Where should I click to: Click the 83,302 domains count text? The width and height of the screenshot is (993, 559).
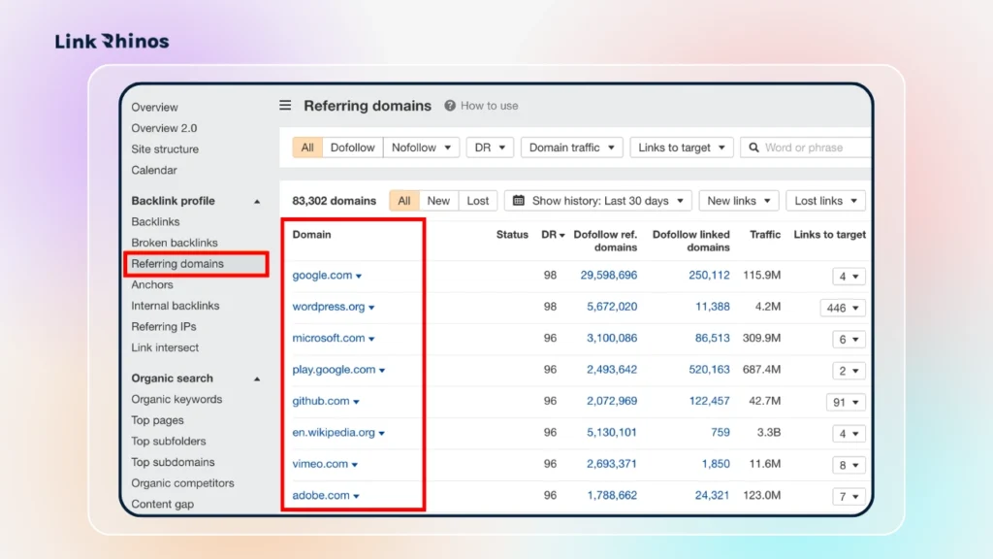coord(334,201)
